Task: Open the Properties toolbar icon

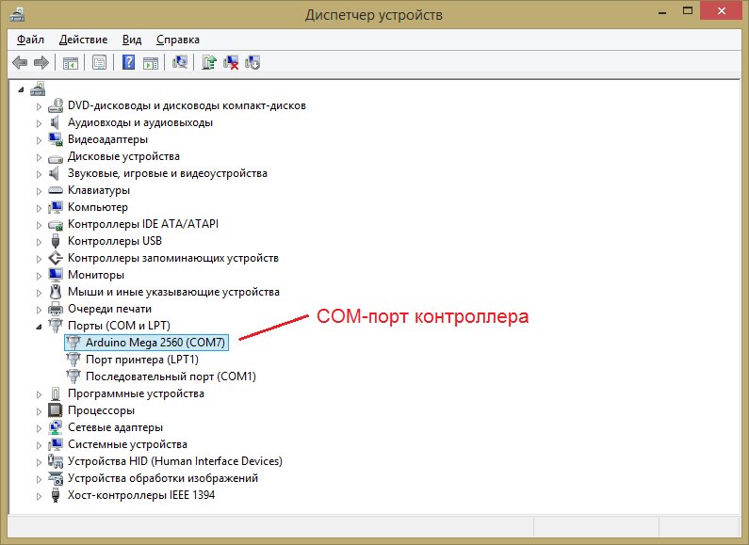Action: point(99,62)
